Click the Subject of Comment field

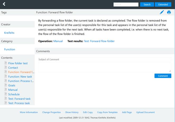click(x=104, y=59)
